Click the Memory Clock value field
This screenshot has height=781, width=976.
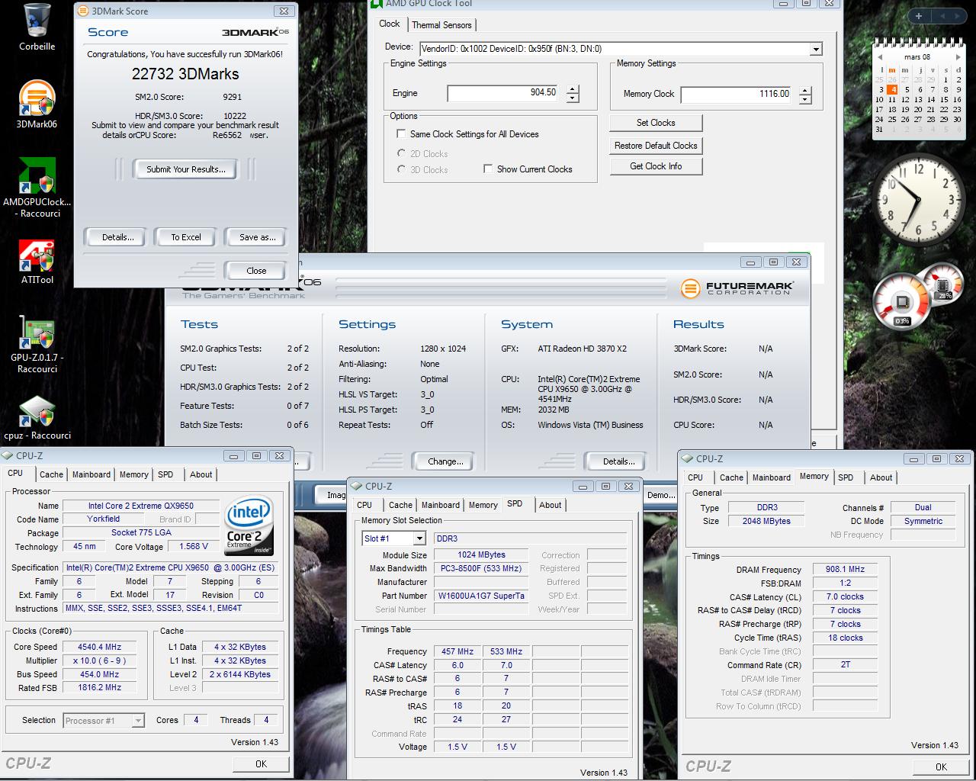click(x=737, y=95)
